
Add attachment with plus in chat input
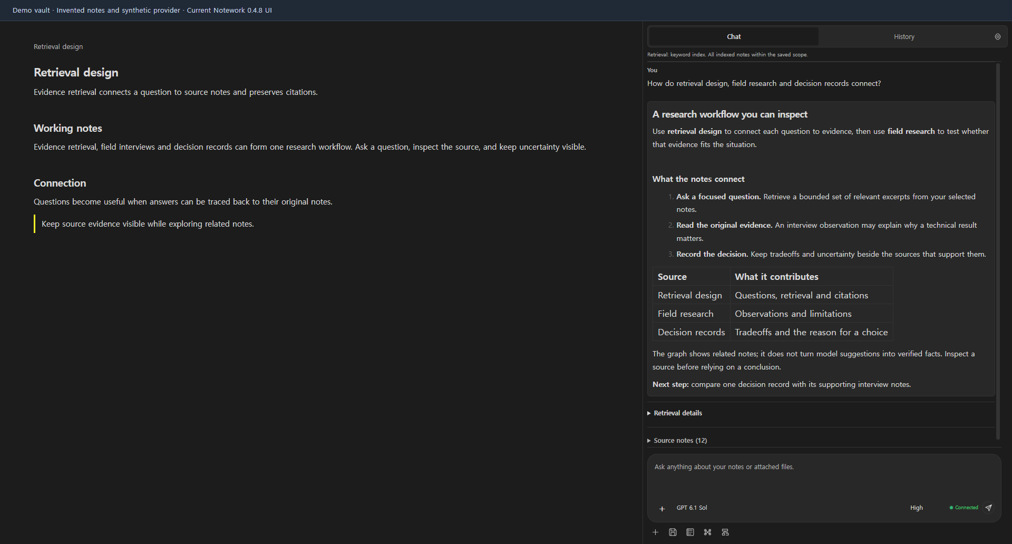coord(662,509)
